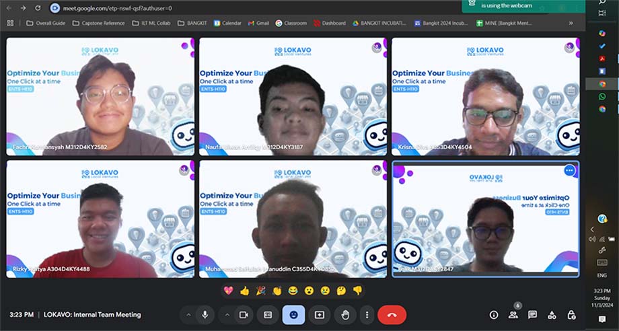The height and width of the screenshot is (331, 619).
Task: Send the thumbs down reaction
Action: 358,291
